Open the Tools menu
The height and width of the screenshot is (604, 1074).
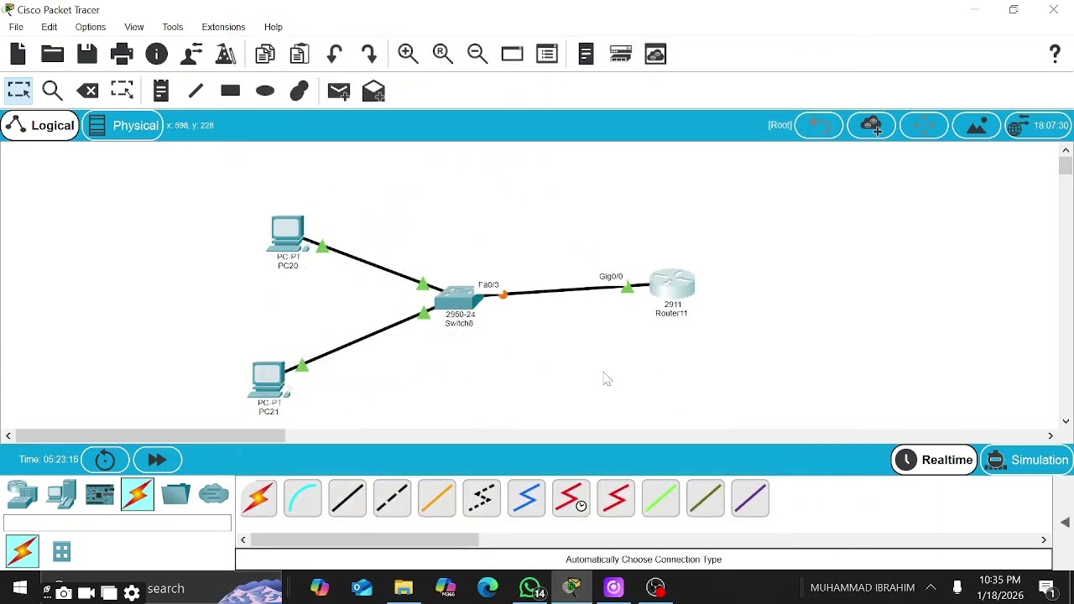click(x=173, y=27)
